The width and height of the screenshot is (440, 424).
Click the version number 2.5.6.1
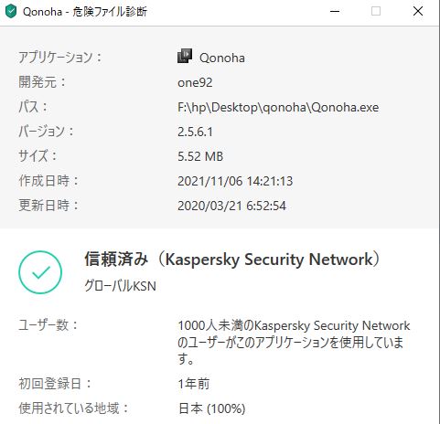[x=195, y=132]
